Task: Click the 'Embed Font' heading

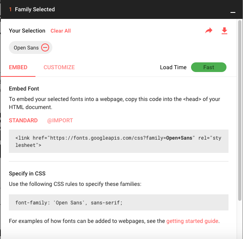Action: click(24, 89)
